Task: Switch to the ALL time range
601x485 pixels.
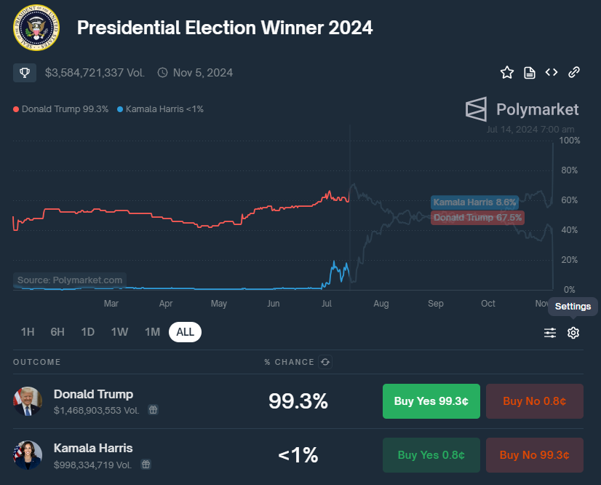Action: pyautogui.click(x=185, y=332)
